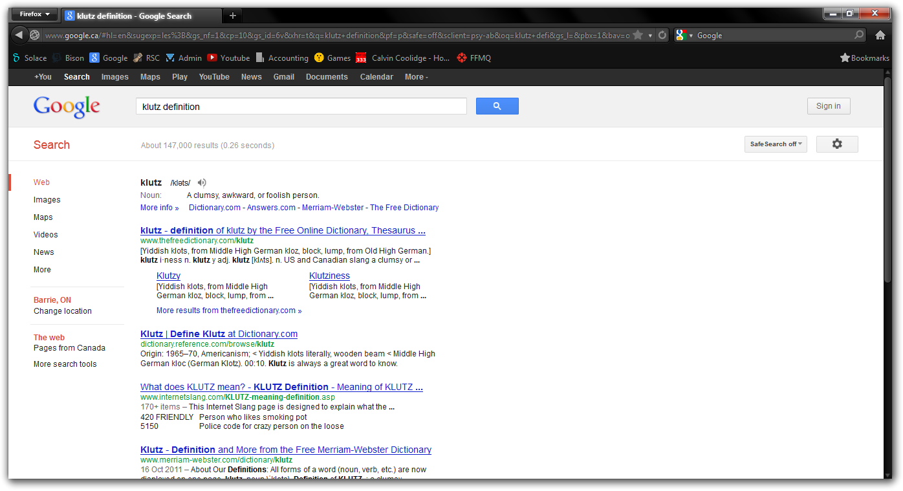Open the Google bookmark in toolbar
The image size is (903, 491).
tap(109, 58)
